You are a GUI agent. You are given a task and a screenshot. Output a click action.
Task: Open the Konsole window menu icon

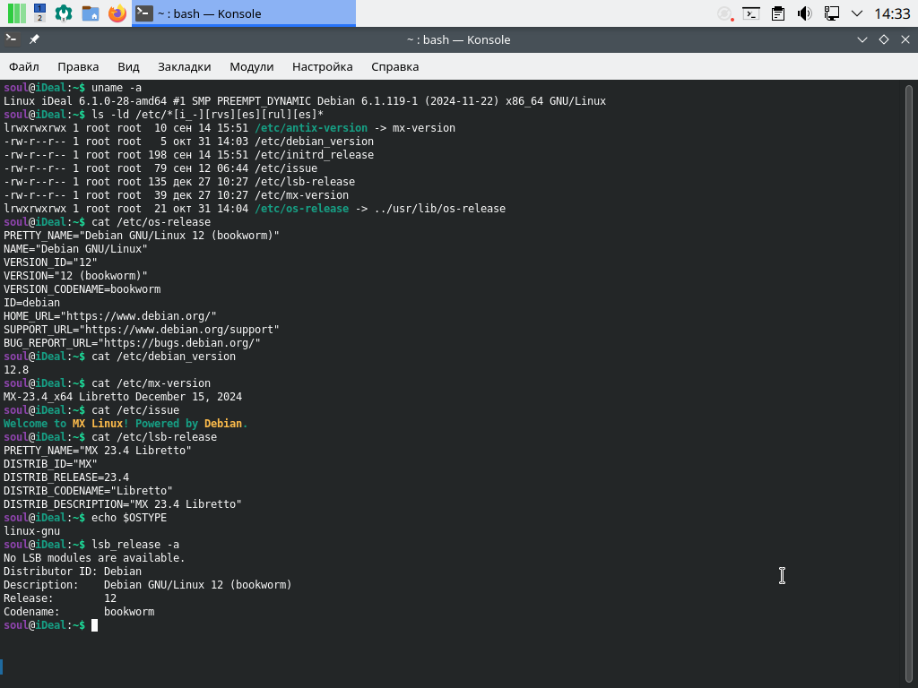click(12, 39)
